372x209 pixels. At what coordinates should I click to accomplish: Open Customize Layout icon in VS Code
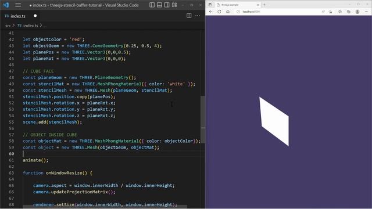[x=174, y=5]
